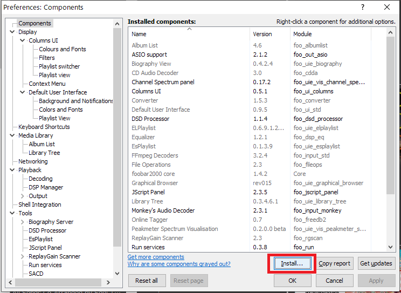401x293 pixels.
Task: Select EsPlaylist in the tree
Action: pos(40,239)
